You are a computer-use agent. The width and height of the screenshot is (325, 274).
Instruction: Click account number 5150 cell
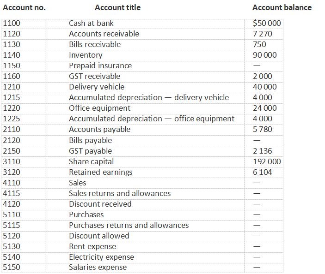pos(12,267)
